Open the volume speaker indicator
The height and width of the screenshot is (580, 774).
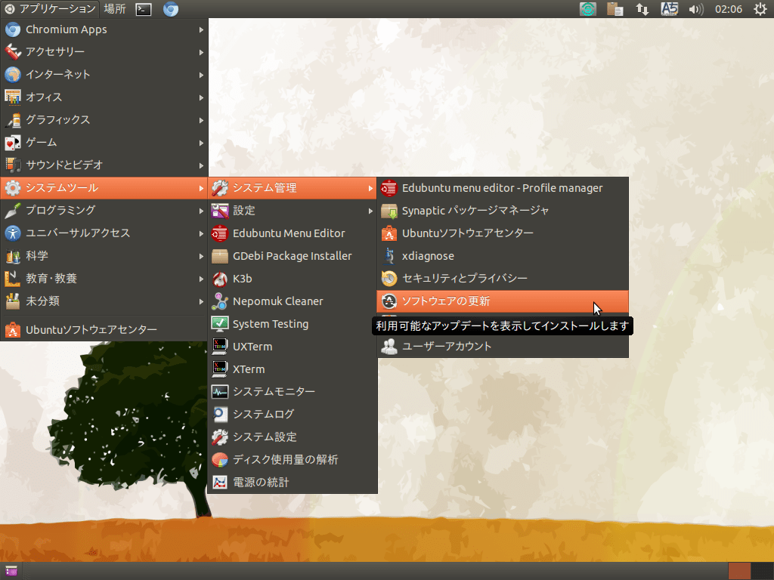(696, 9)
